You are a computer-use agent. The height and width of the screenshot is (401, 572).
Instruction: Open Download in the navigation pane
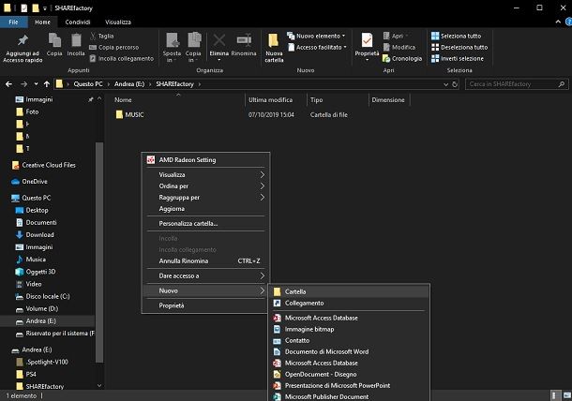coord(35,235)
